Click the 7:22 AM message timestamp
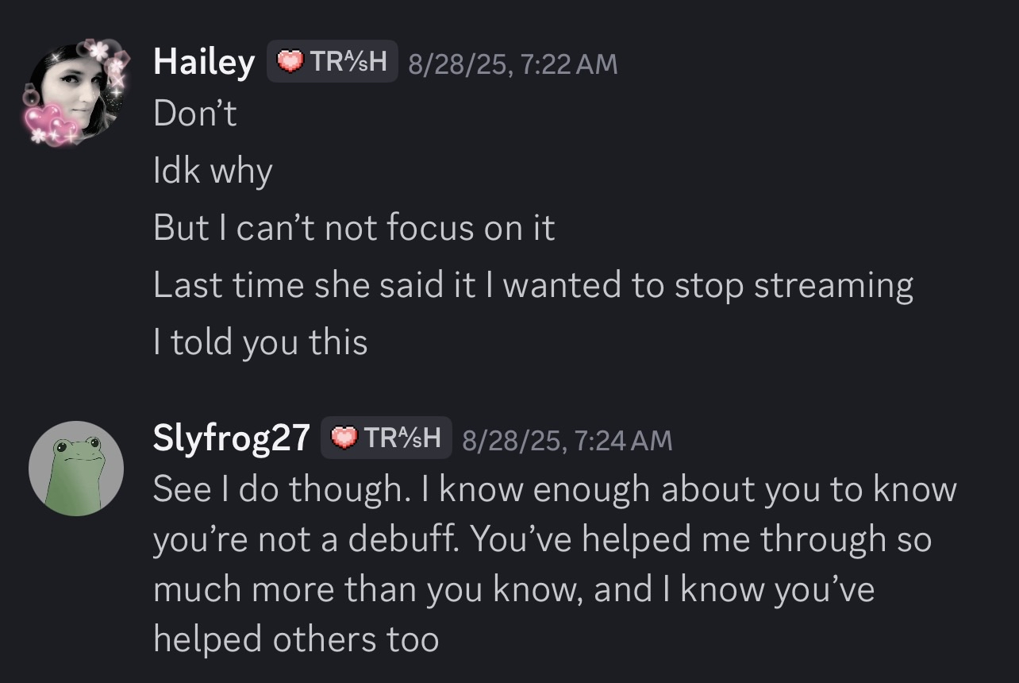Screen dimensions: 1019x683 [x=512, y=64]
